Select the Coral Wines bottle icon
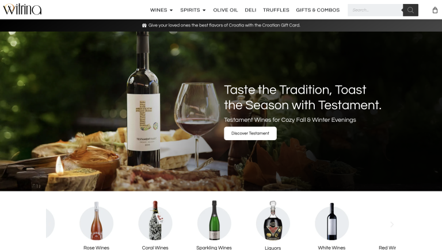 pyautogui.click(x=155, y=220)
